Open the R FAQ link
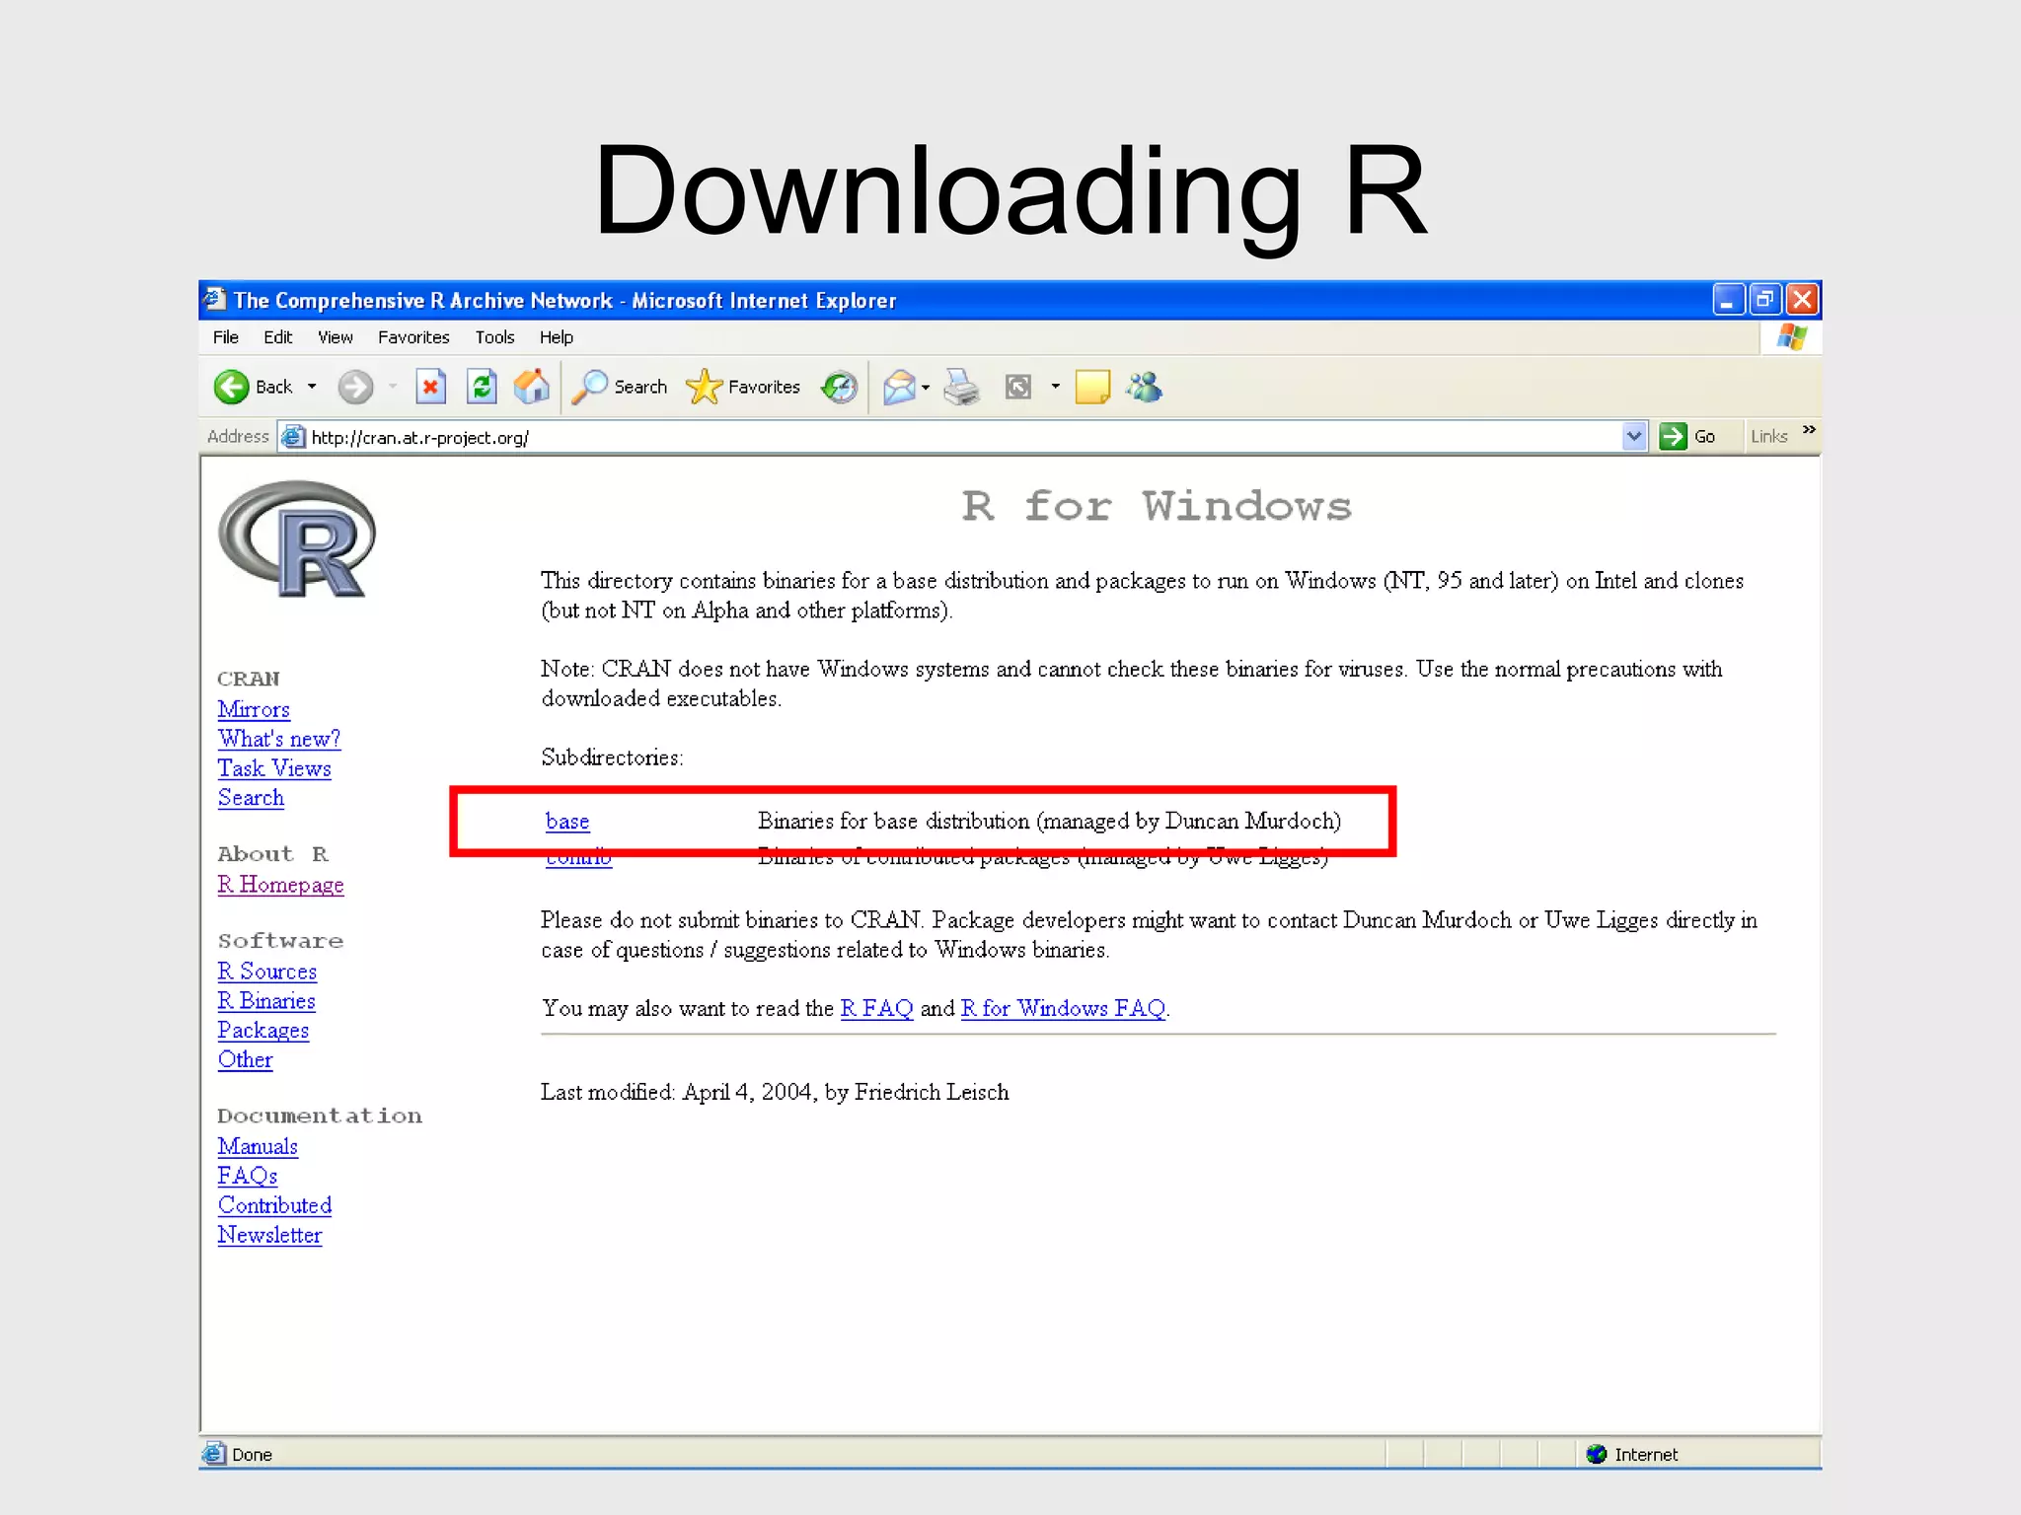This screenshot has height=1515, width=2021. click(x=876, y=1009)
